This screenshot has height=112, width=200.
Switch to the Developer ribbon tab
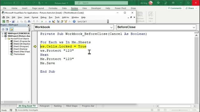pyautogui.click(x=96, y=8)
